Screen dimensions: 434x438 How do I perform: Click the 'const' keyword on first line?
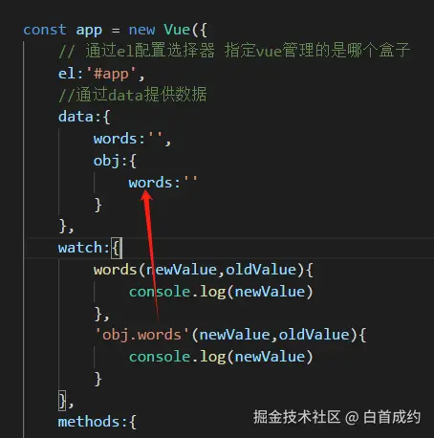pyautogui.click(x=45, y=30)
